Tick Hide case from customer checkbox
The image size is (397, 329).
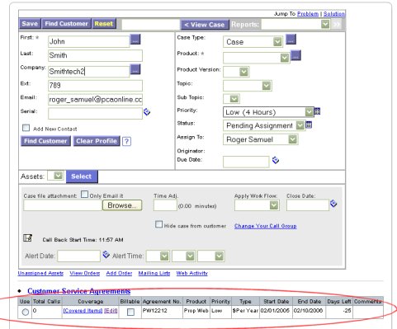[x=158, y=224]
